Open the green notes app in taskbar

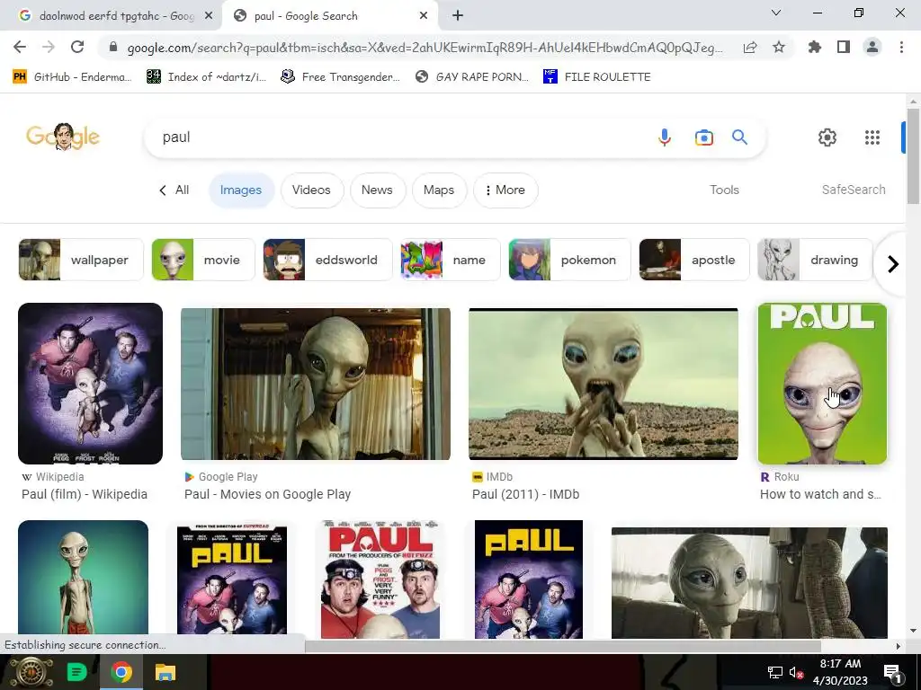point(77,672)
